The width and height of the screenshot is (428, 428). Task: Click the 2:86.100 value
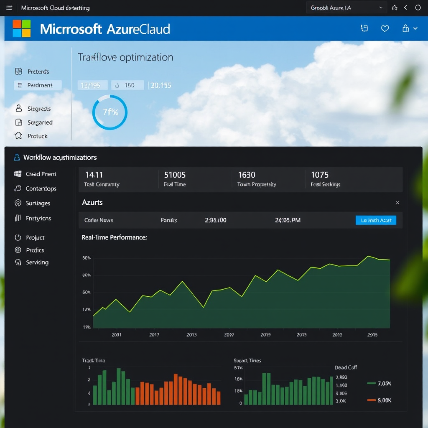tap(216, 220)
